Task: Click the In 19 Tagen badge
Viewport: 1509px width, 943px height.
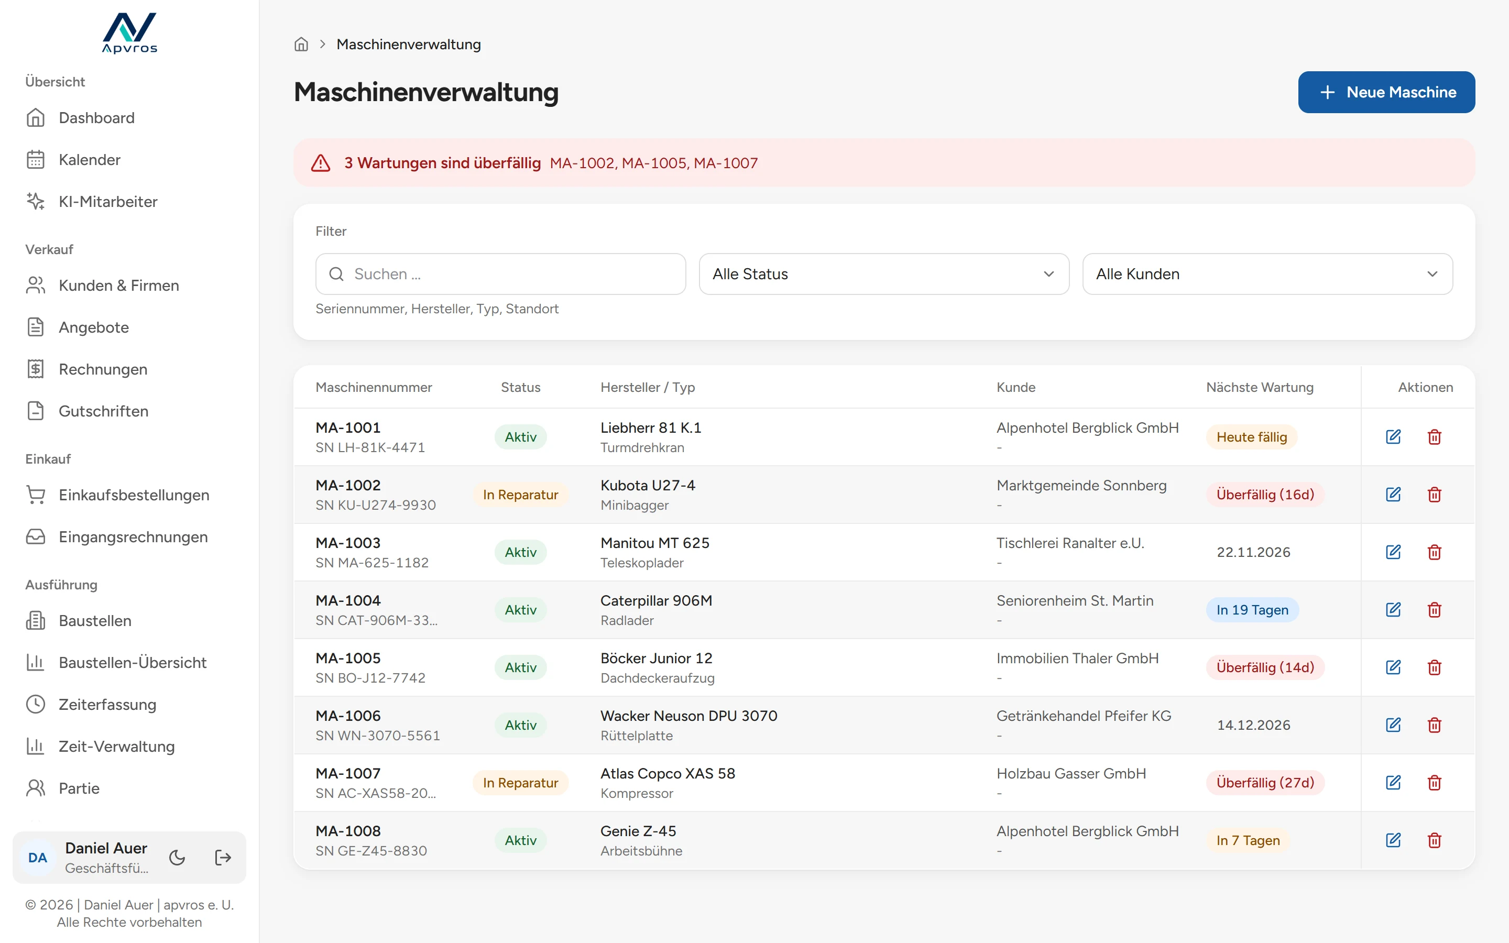Action: 1252,609
